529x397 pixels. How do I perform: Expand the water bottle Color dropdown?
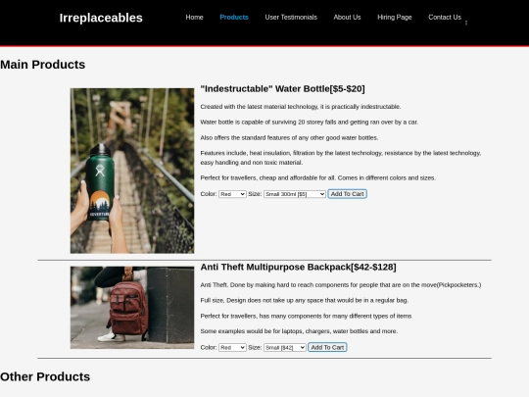(x=232, y=194)
